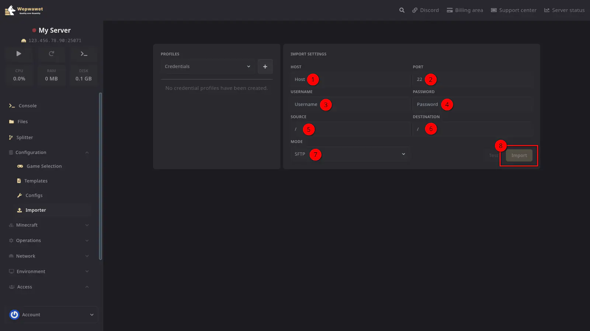Expand the Account menu

(x=92, y=315)
